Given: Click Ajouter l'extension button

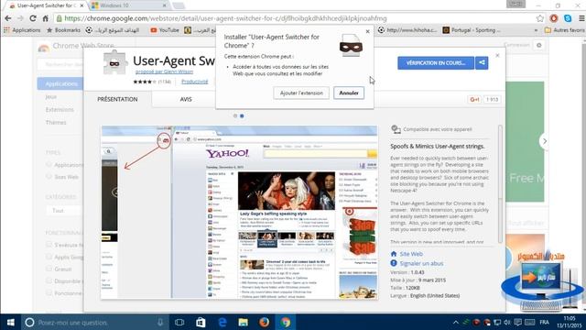Looking at the screenshot, I should pos(301,93).
